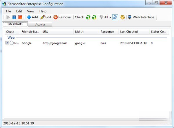Screen dimensions: 174x128
Task: Click the Check toolbar label
Action: click(79, 17)
